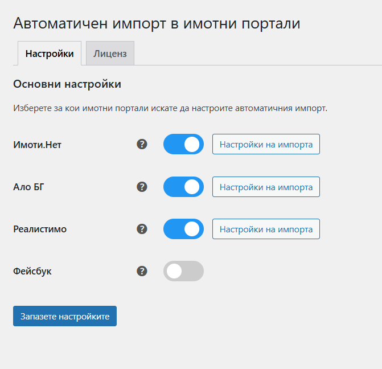Enable the Фейсбук import toggle

click(183, 271)
